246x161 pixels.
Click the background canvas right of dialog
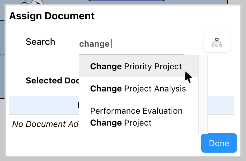243,80
